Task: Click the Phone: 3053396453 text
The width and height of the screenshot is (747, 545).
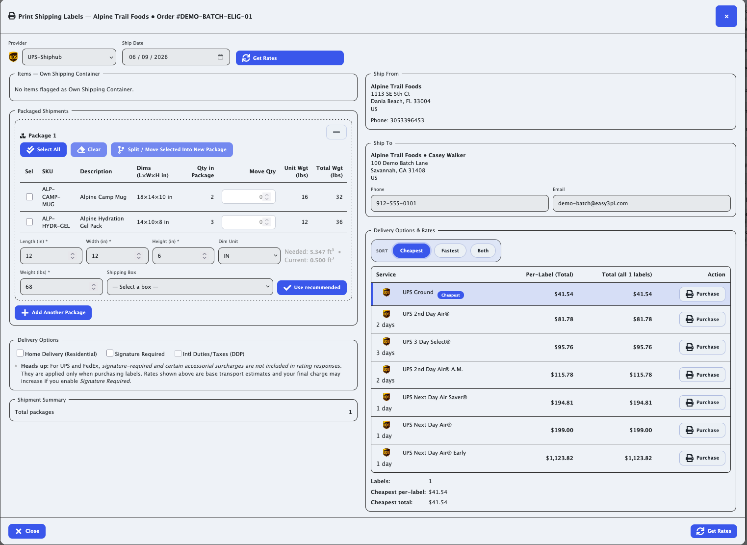Action: pos(397,120)
